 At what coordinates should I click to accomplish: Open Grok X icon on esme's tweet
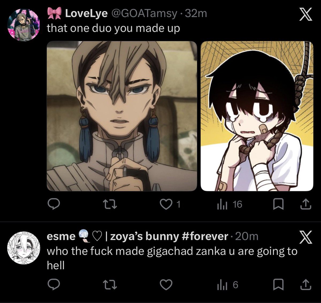click(x=305, y=237)
